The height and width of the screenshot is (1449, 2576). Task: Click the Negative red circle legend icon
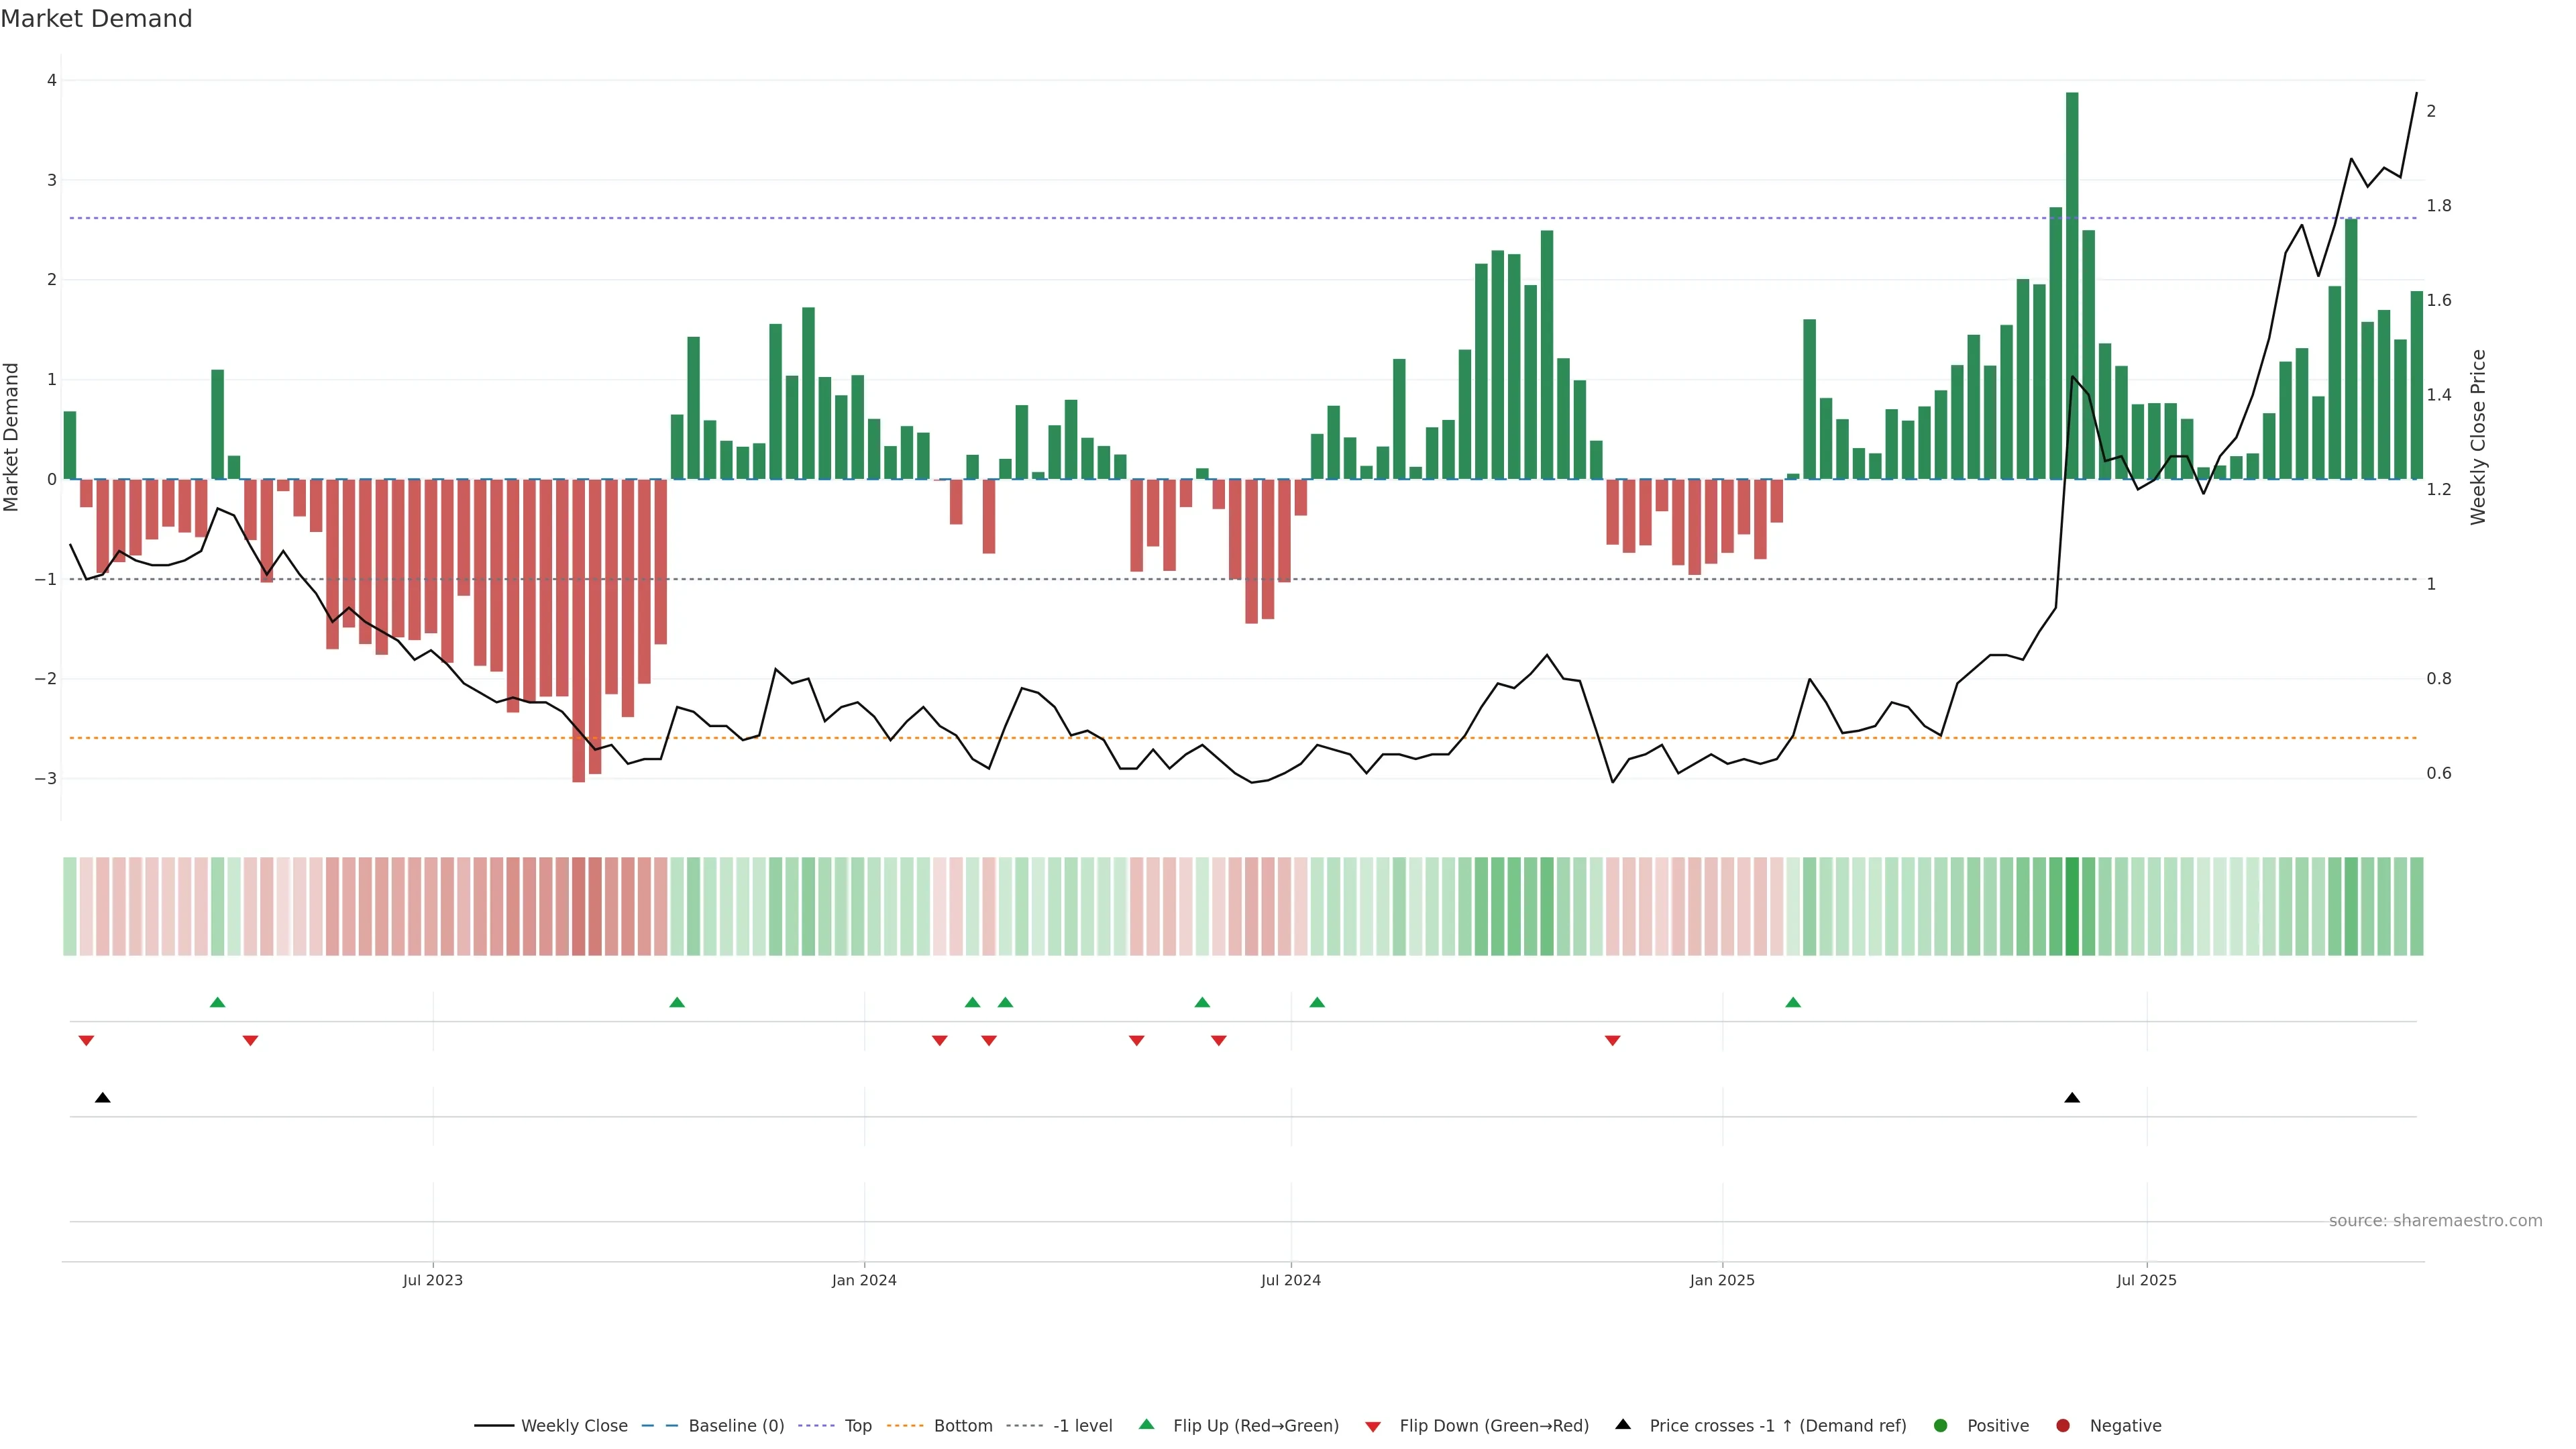[2063, 1425]
